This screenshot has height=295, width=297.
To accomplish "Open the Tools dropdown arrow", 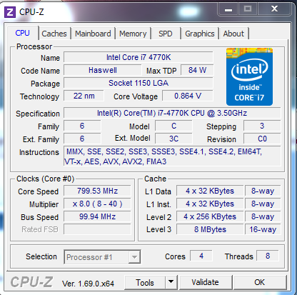I will (x=171, y=282).
